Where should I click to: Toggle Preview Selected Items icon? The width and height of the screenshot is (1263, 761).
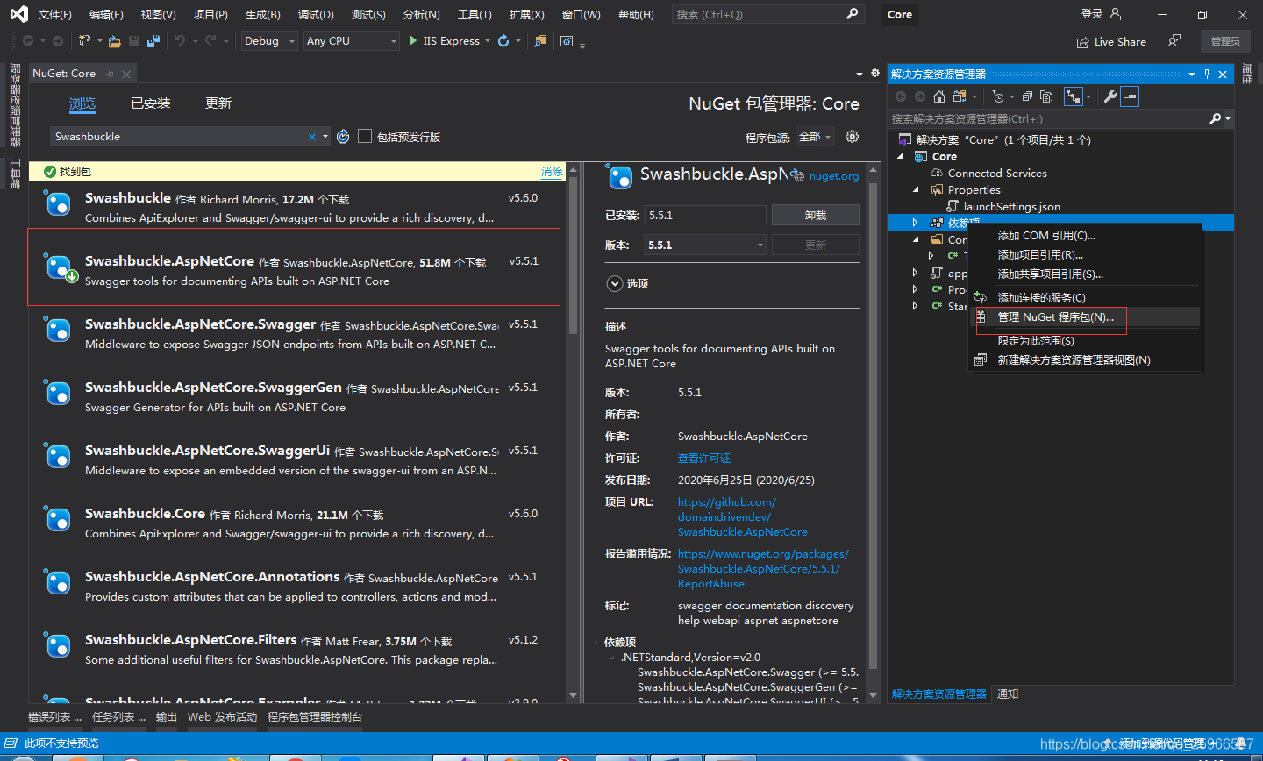point(1130,96)
